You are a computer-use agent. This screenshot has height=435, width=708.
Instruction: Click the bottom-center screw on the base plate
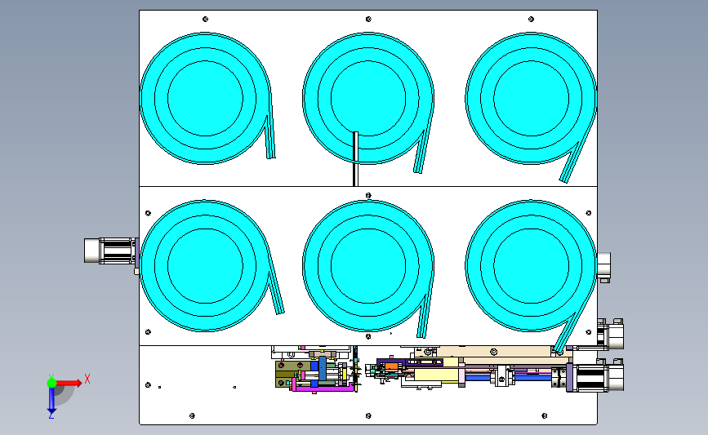coord(368,415)
